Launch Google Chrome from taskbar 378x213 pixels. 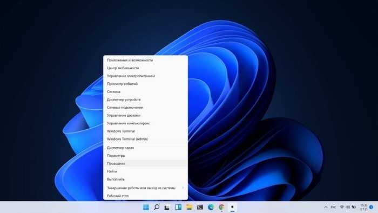tap(221, 207)
